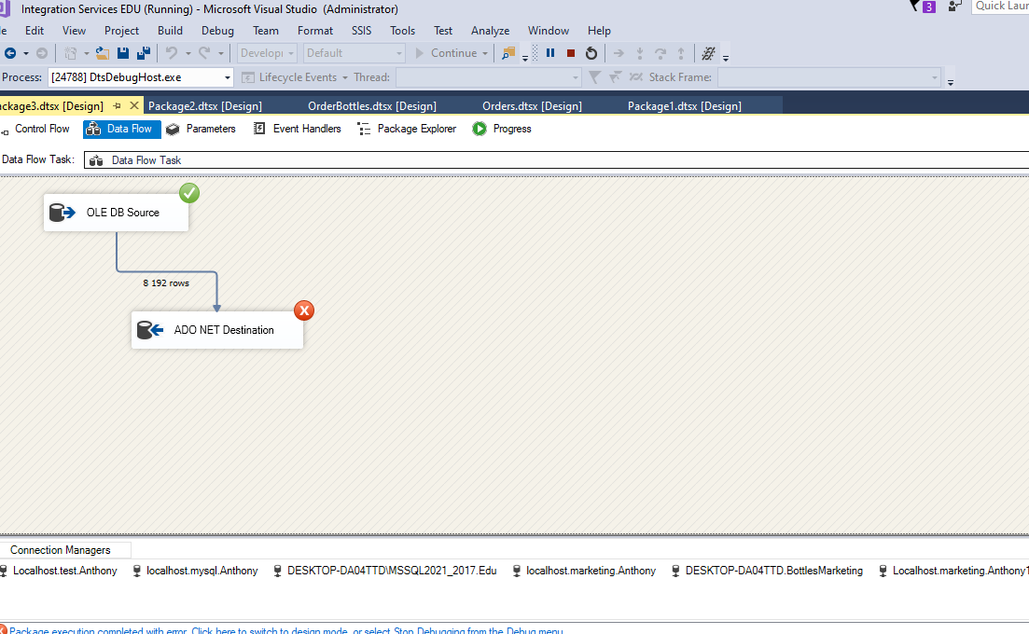Click the Redo arrow icon
This screenshot has height=634, width=1029.
coord(204,53)
